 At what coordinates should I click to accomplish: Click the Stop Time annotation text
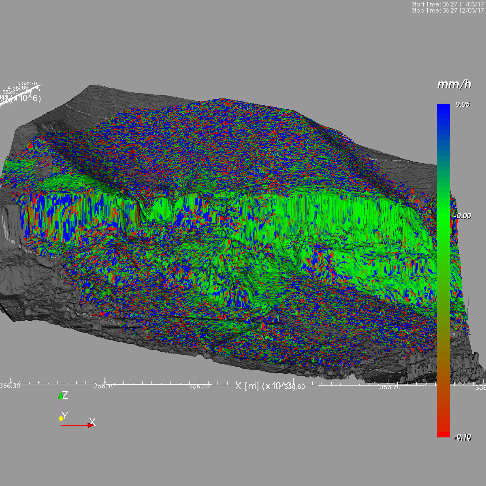(448, 11)
